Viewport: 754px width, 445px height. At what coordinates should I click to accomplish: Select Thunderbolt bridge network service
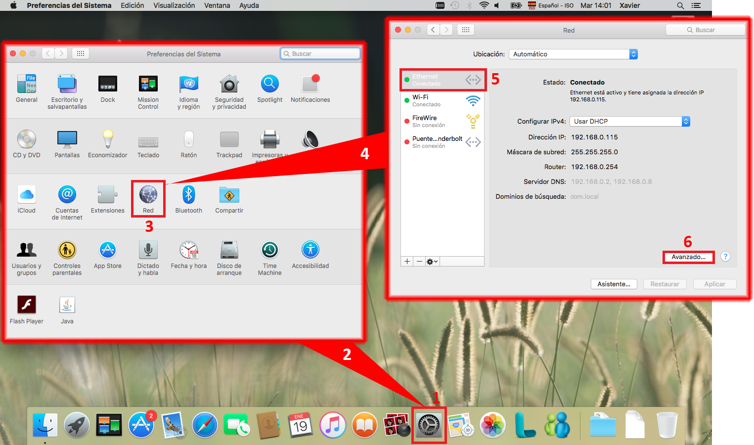pos(443,142)
